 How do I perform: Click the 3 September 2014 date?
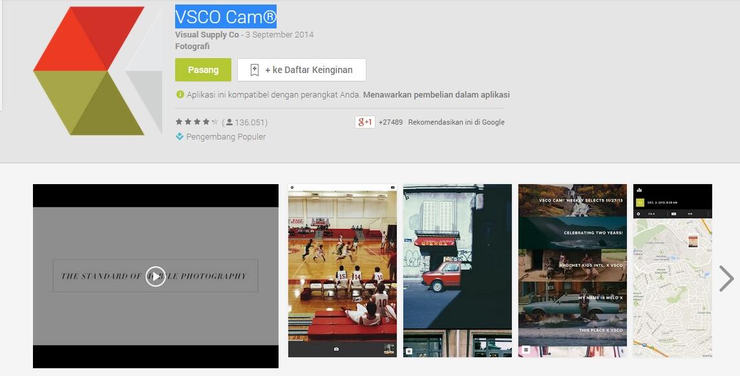(279, 34)
